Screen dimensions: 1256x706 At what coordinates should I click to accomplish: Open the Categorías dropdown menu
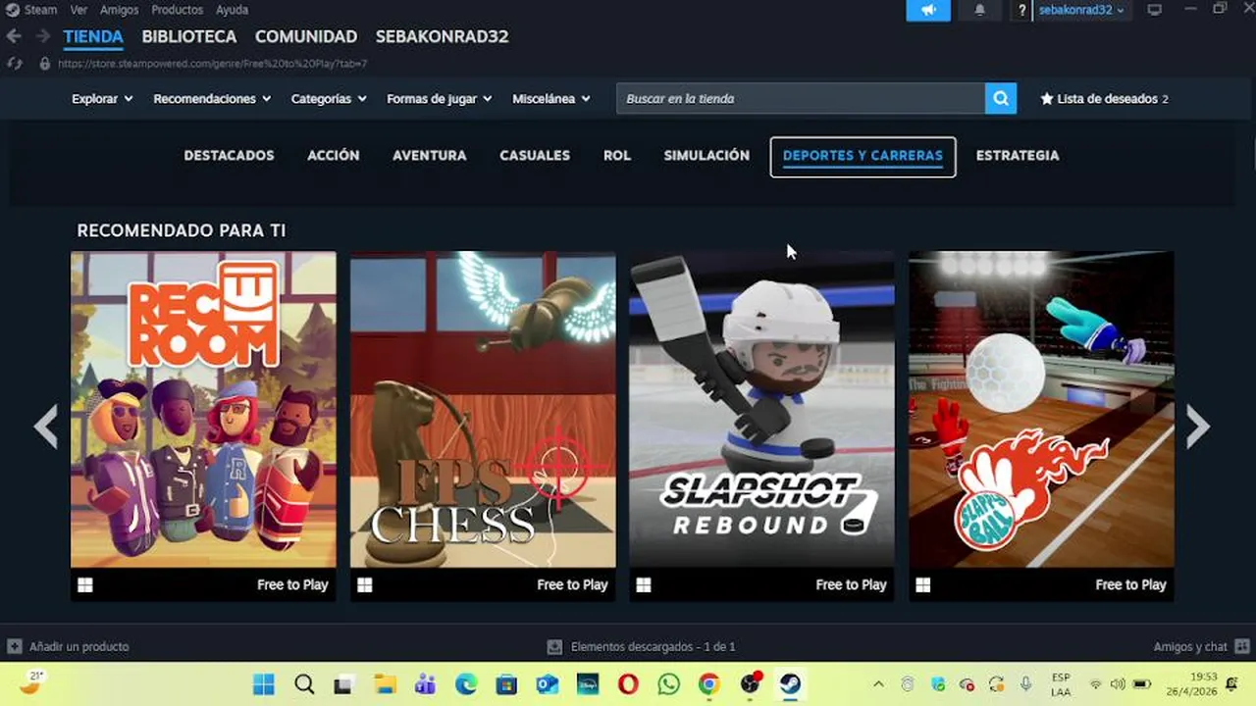pos(329,98)
